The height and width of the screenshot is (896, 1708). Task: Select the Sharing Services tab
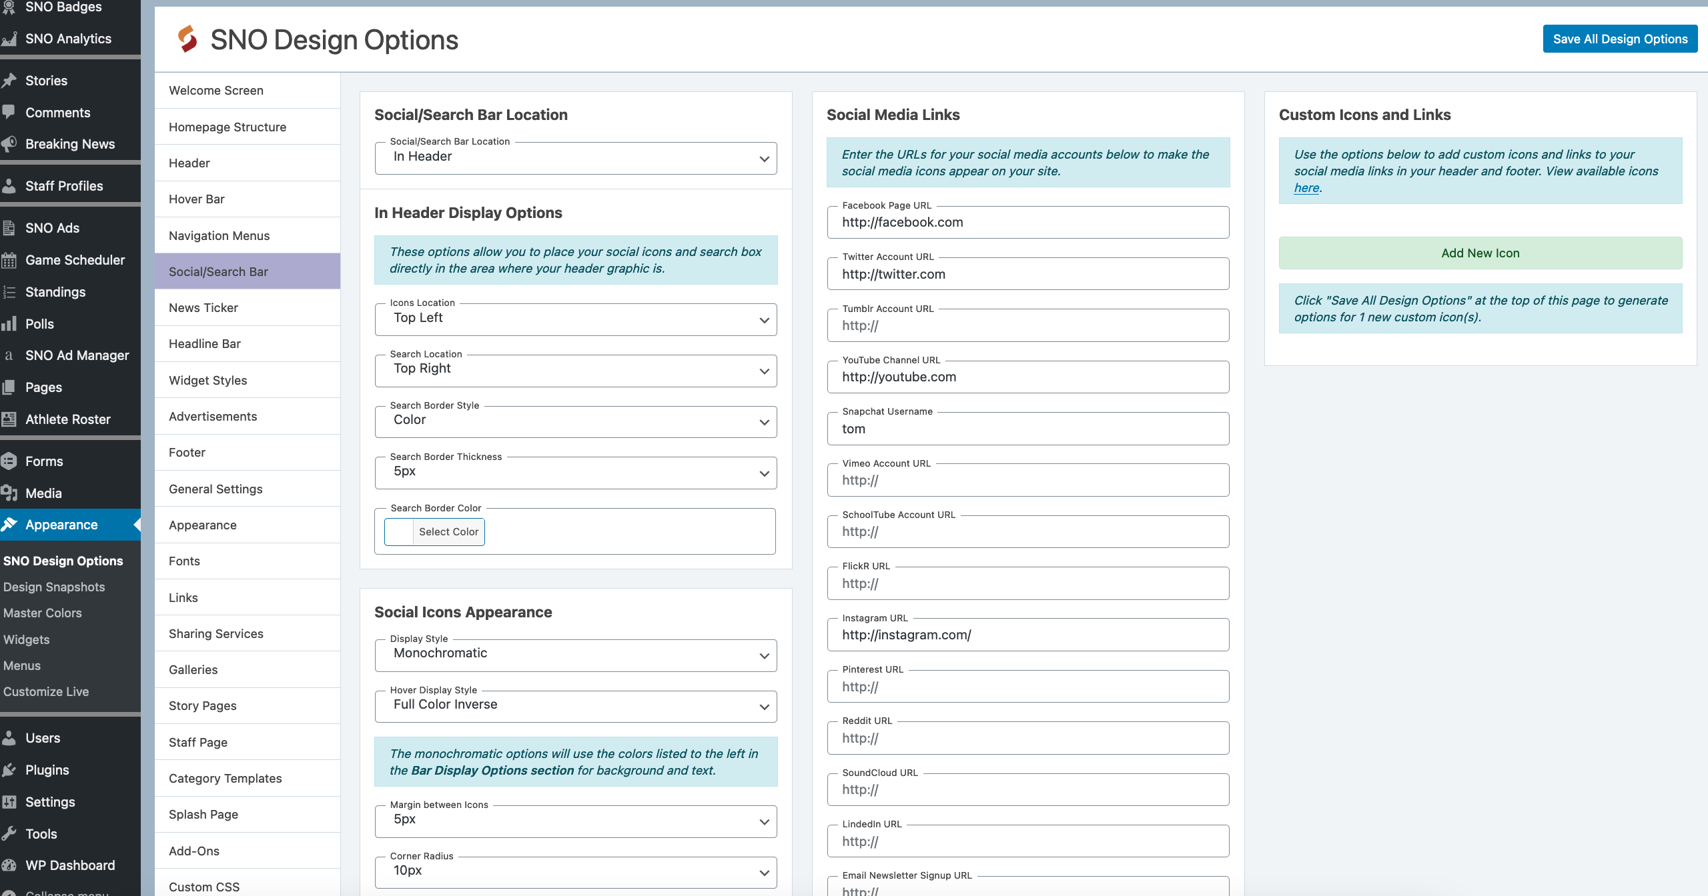pyautogui.click(x=248, y=633)
